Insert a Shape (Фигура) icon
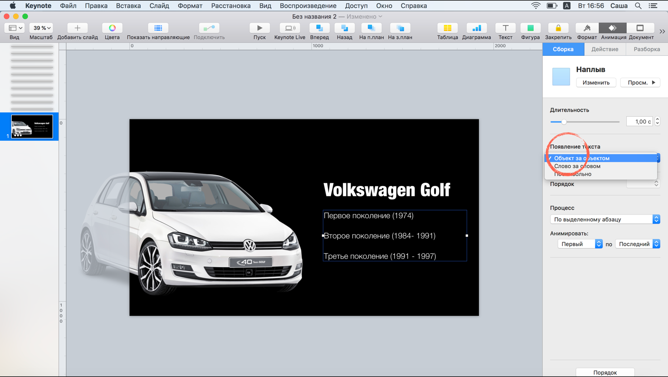The height and width of the screenshot is (377, 668). [530, 28]
